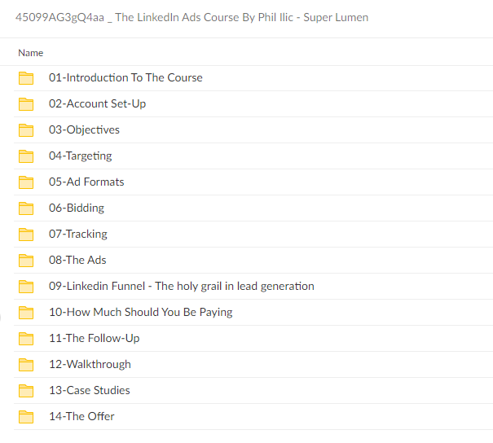Click the 02-Account Set-Up folder icon

point(26,104)
